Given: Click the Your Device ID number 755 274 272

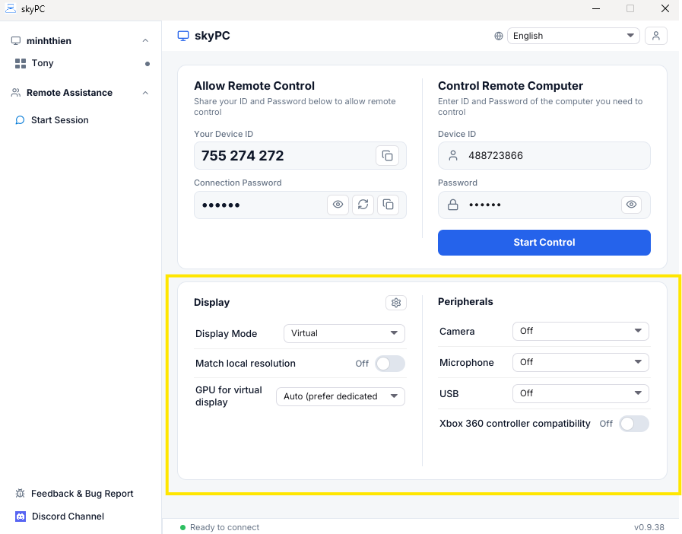Looking at the screenshot, I should point(243,155).
